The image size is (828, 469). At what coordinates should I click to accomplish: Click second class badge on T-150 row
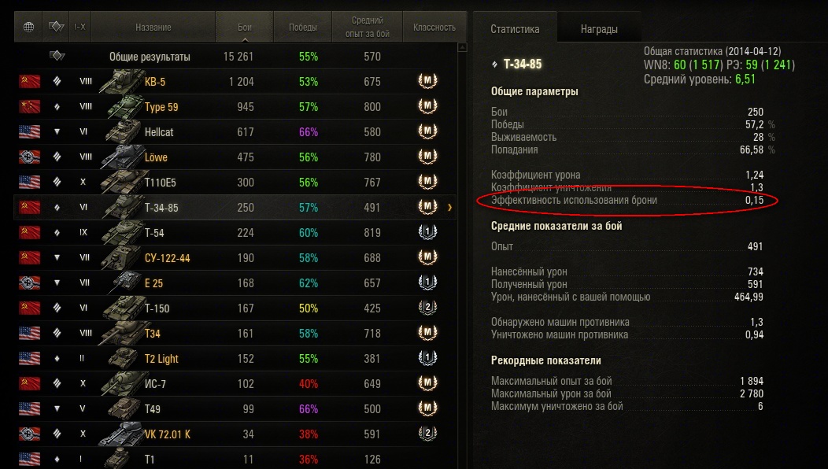[x=427, y=308]
